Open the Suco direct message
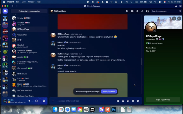The image size is (183, 114). 29,85
